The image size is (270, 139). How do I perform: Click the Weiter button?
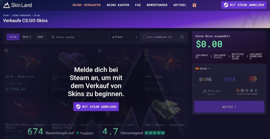click(x=229, y=107)
